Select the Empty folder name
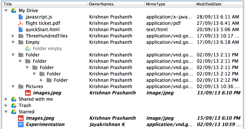 [x=32, y=42]
